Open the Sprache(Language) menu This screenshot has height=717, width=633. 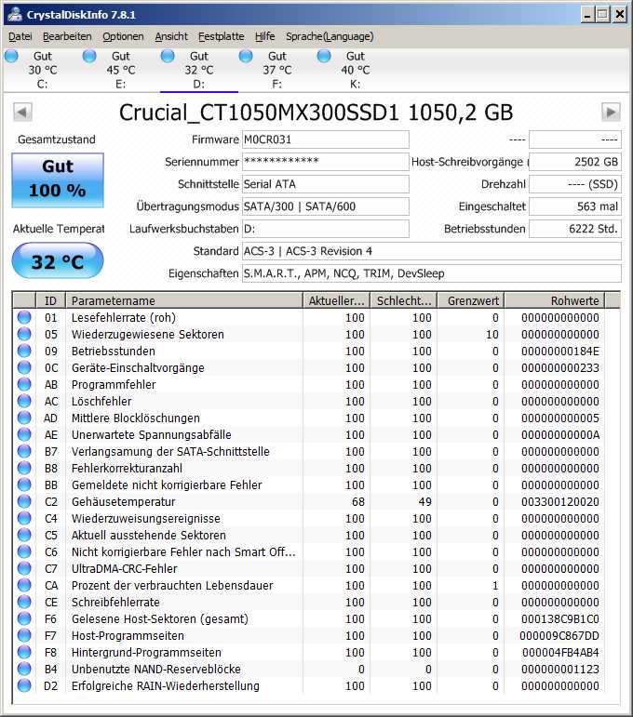click(330, 36)
